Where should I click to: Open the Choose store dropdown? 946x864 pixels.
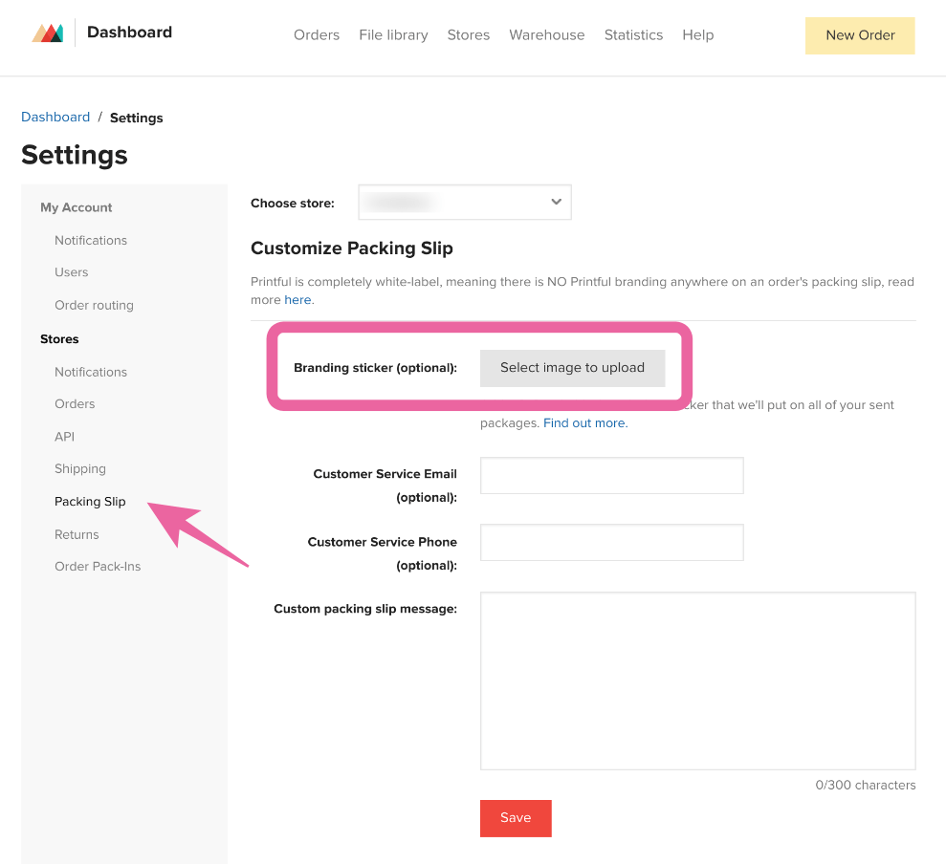click(464, 202)
